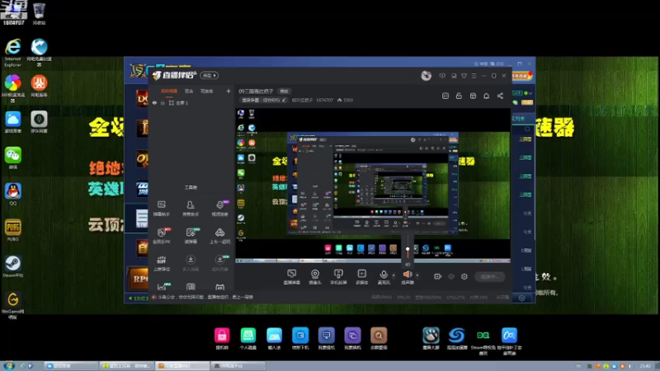The height and width of the screenshot is (371, 660).
Task: Open the 上麦等位 mic queue tool
Action: (162, 263)
